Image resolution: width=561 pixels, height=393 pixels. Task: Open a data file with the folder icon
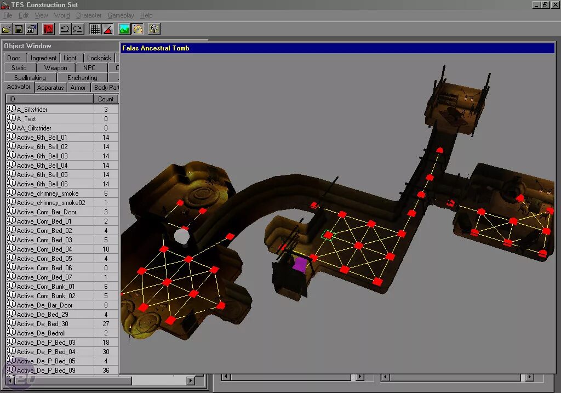pos(7,29)
